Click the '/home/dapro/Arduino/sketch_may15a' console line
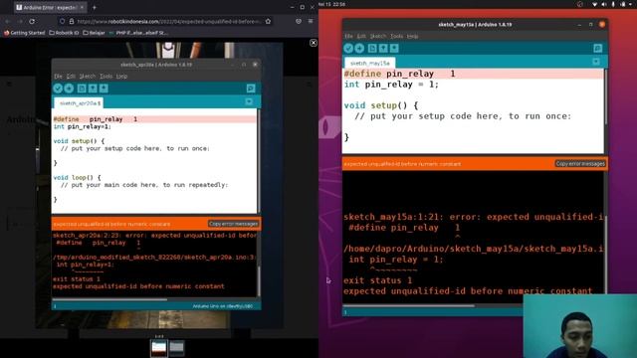Viewport: 637px width, 358px height. [474, 249]
